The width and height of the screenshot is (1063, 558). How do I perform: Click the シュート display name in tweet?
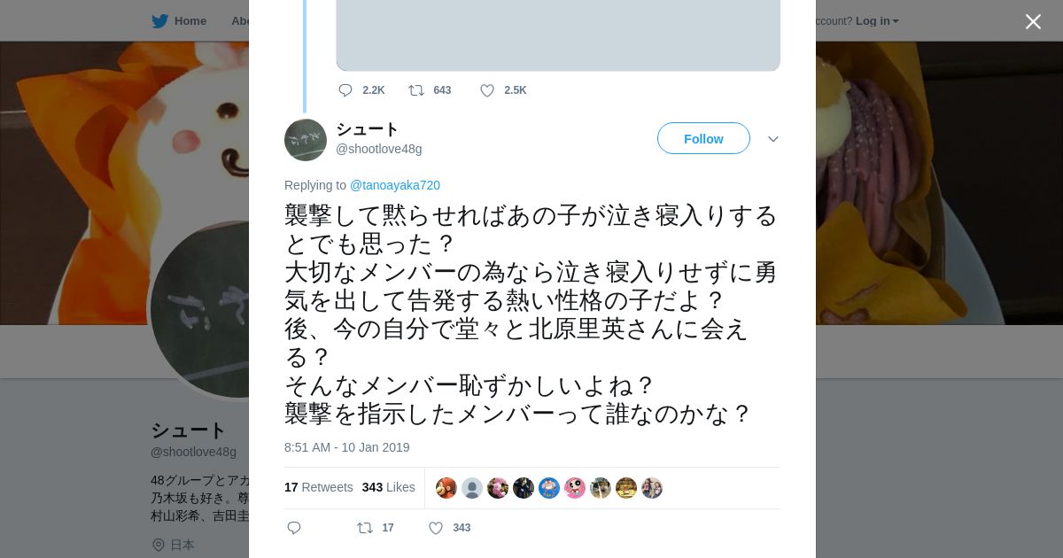[367, 129]
